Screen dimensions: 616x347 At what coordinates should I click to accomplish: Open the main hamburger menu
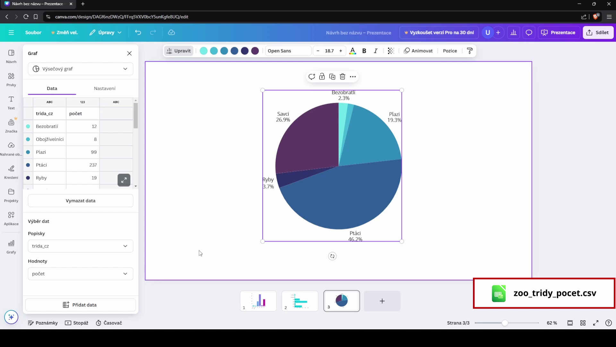[11, 32]
